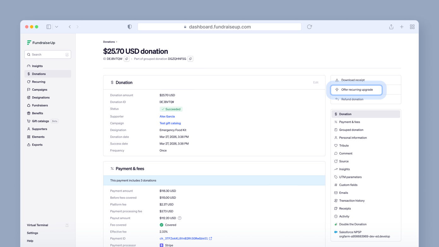Open external link icon next to Payment ID
This screenshot has height=247, width=439.
point(210,238)
